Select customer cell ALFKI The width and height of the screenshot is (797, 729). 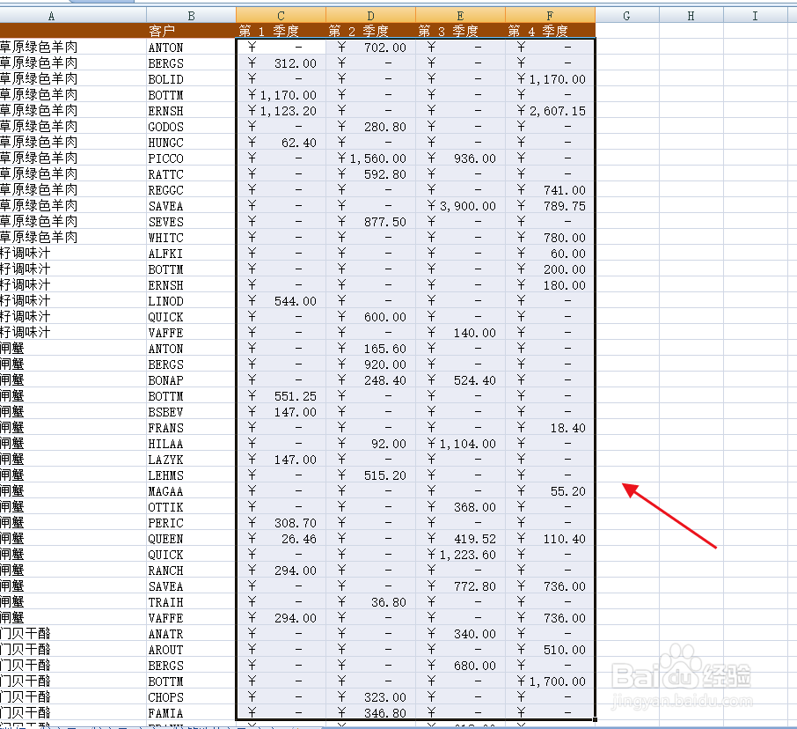[191, 254]
